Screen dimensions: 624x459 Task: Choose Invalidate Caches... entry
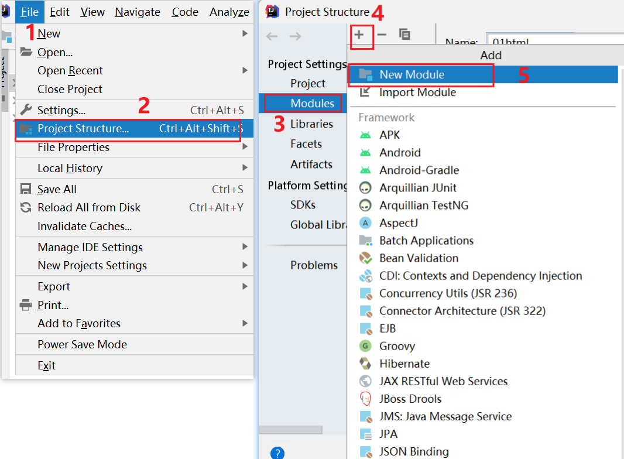coord(135,226)
